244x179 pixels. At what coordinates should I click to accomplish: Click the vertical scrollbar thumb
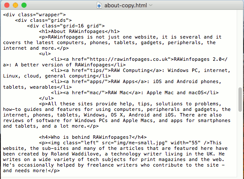240,99
